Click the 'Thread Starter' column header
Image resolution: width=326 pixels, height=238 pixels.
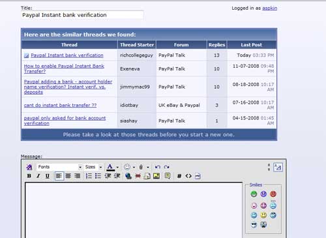137,45
